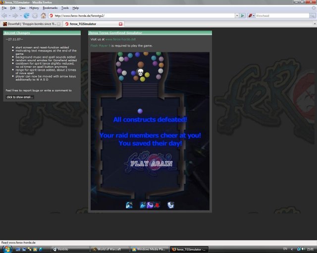Open the History menu
The width and height of the screenshot is (317, 253).
pos(34,8)
